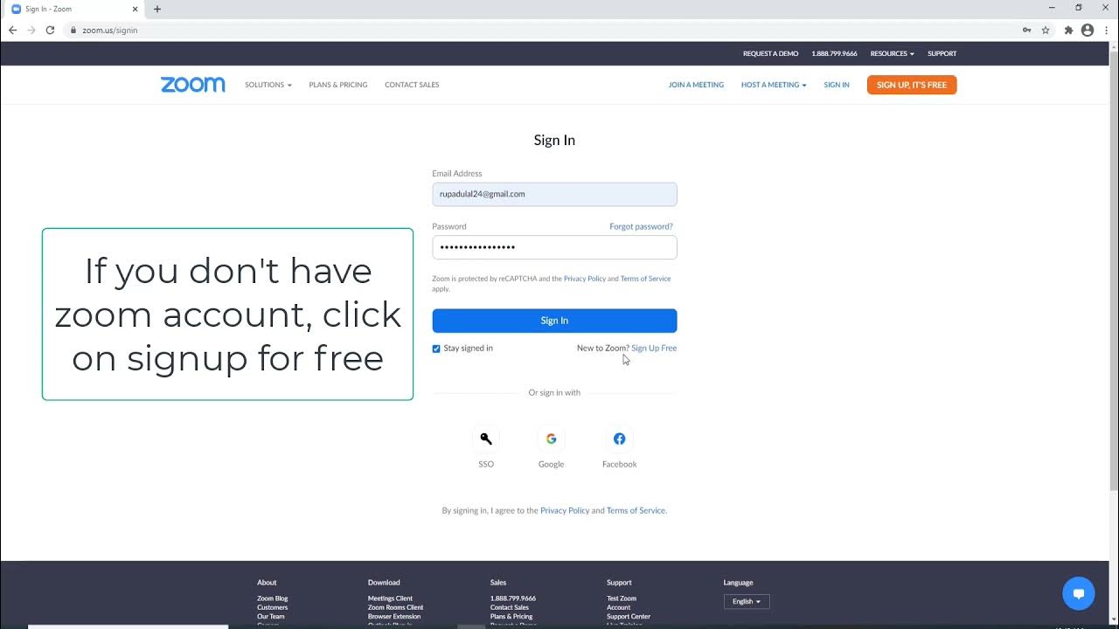
Task: Open Our Team footer link
Action: coord(270,616)
